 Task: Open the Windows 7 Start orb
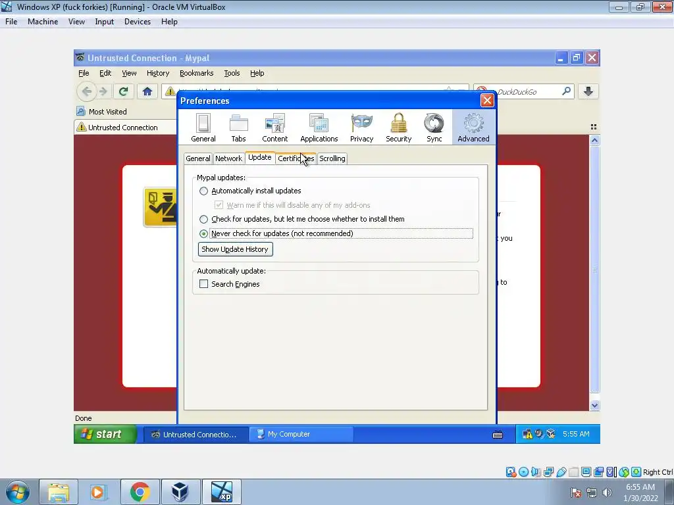[17, 492]
